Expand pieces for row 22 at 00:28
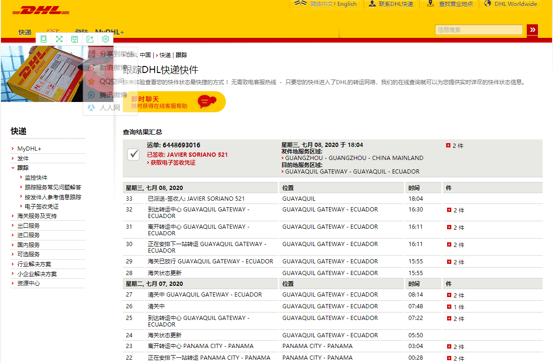 click(x=449, y=358)
